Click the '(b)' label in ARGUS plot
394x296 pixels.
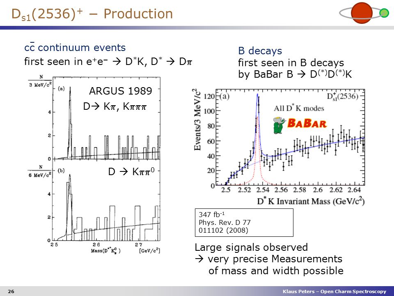61,171
